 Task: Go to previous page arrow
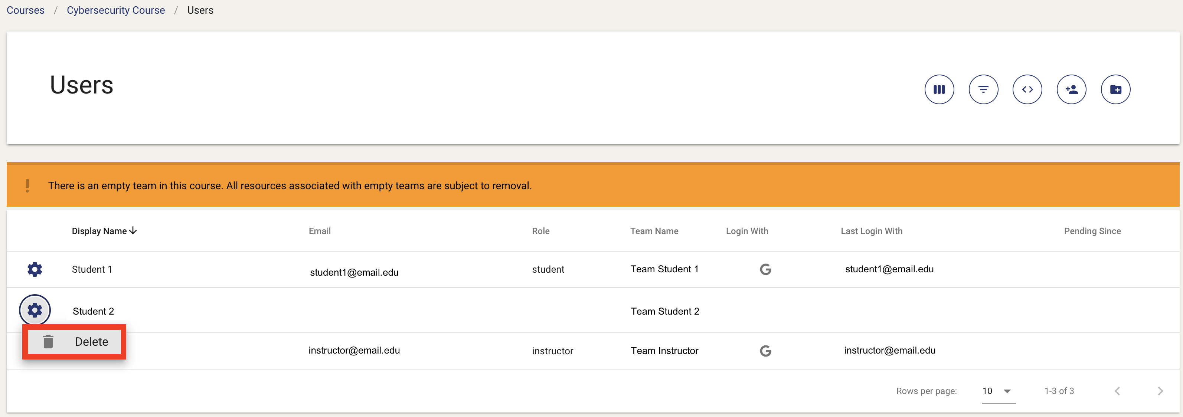1117,391
